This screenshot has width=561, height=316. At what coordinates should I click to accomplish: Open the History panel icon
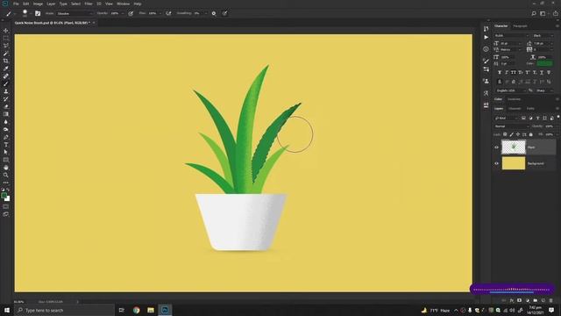point(486,29)
